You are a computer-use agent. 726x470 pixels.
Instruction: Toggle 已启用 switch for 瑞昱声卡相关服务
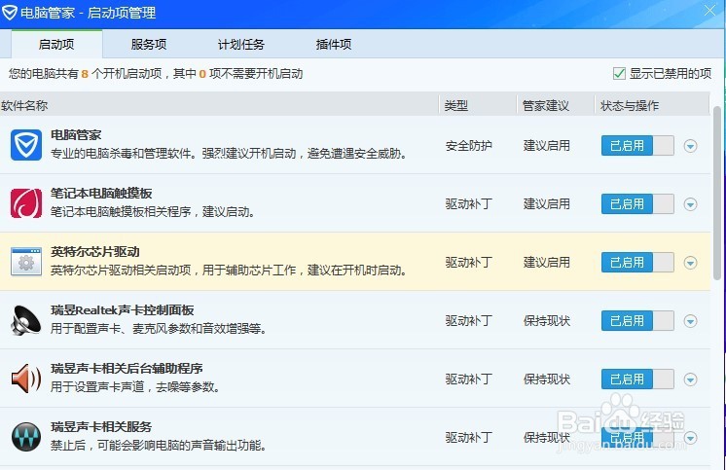click(637, 437)
